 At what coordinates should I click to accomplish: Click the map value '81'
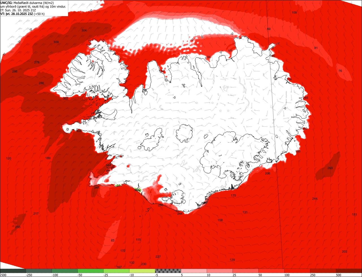[x=316, y=48]
